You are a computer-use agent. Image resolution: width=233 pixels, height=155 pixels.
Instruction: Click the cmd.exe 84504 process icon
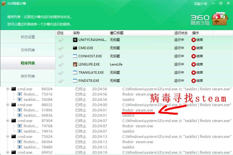point(13,89)
